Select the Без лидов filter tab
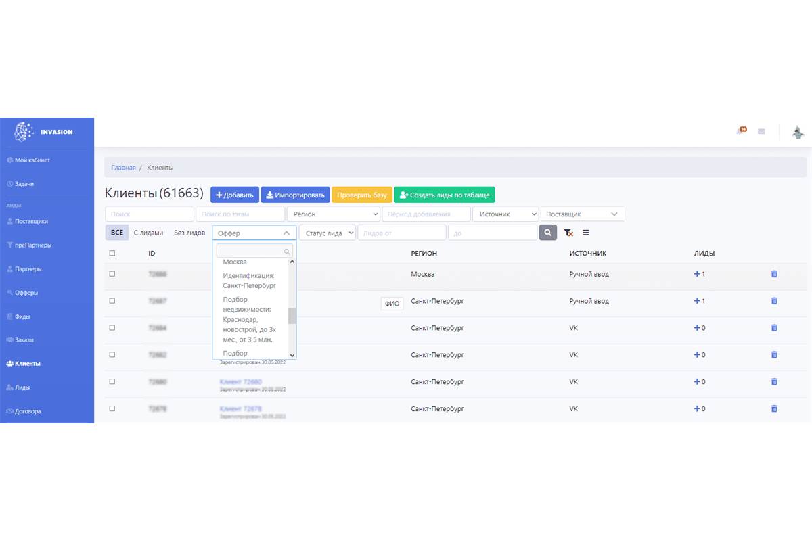The height and width of the screenshot is (541, 812). [x=189, y=233]
